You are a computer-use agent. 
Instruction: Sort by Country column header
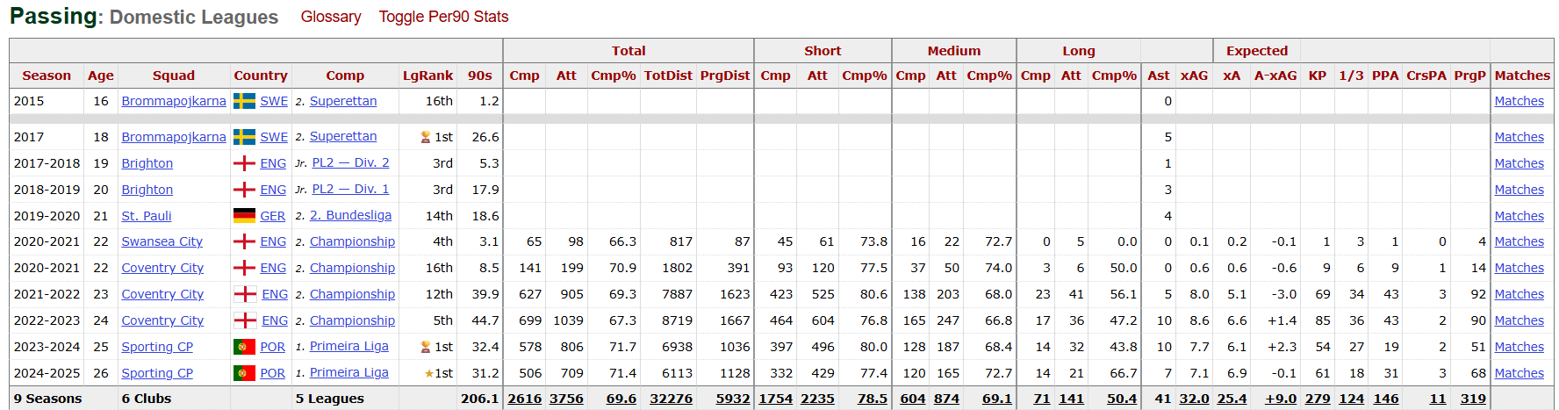tap(261, 76)
